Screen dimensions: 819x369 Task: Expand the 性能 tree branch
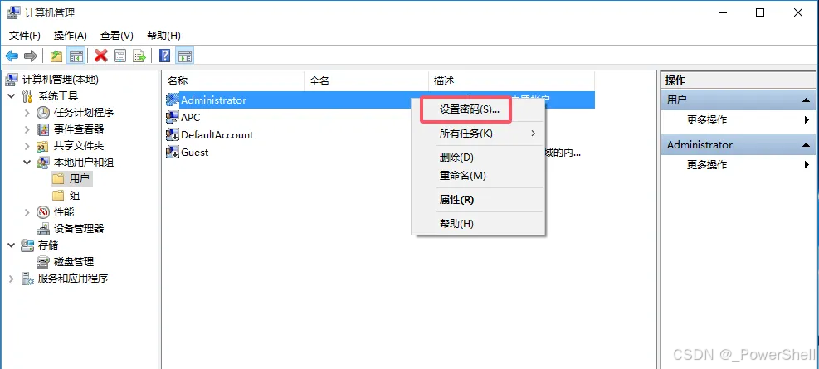27,212
